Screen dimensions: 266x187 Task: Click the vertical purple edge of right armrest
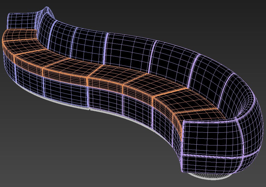pyautogui.click(x=182, y=147)
